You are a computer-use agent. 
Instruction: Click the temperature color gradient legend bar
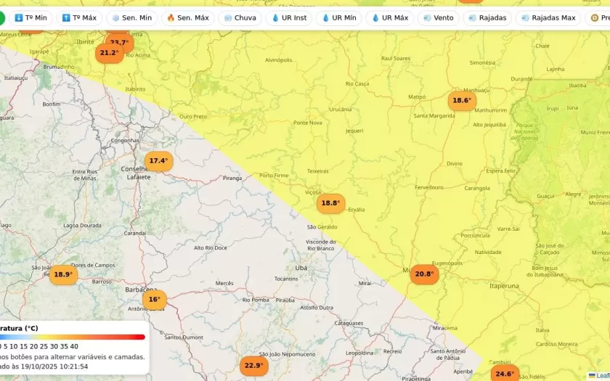tap(73, 337)
